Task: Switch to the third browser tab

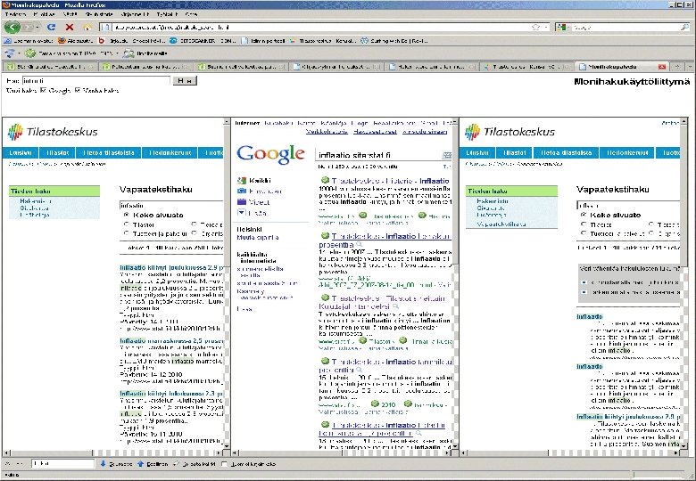Action: pyautogui.click(x=241, y=67)
